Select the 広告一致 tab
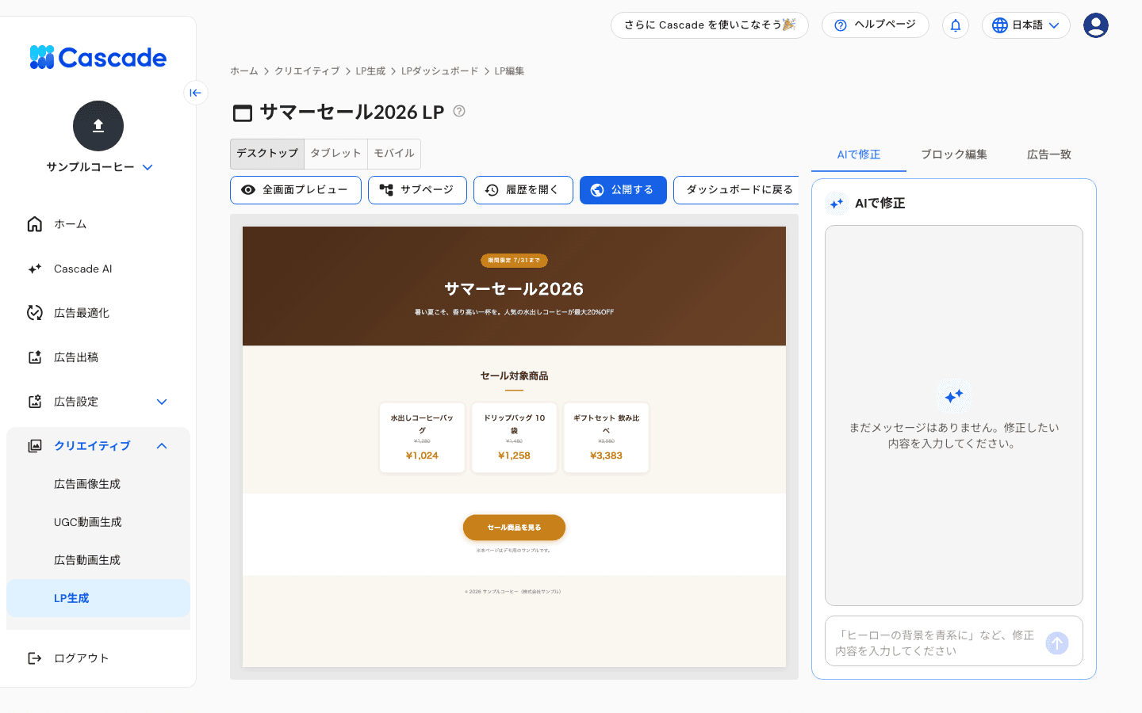Image resolution: width=1142 pixels, height=713 pixels. pos(1049,154)
